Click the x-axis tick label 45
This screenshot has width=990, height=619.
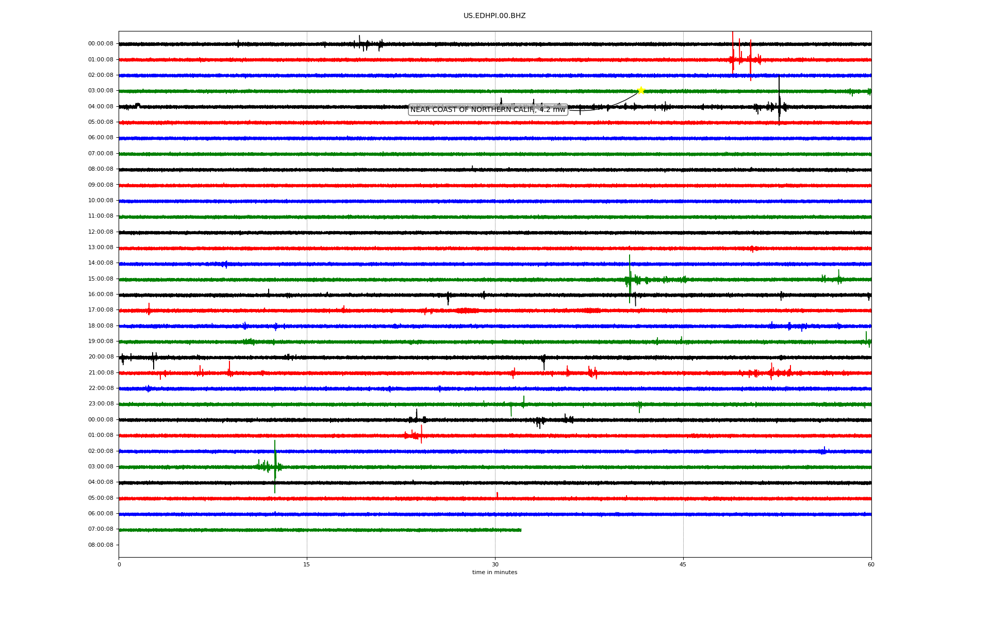coord(683,564)
